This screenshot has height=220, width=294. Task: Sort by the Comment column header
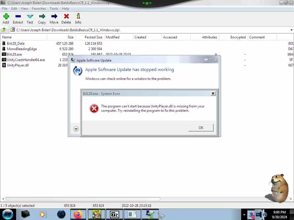pyautogui.click(x=262, y=37)
